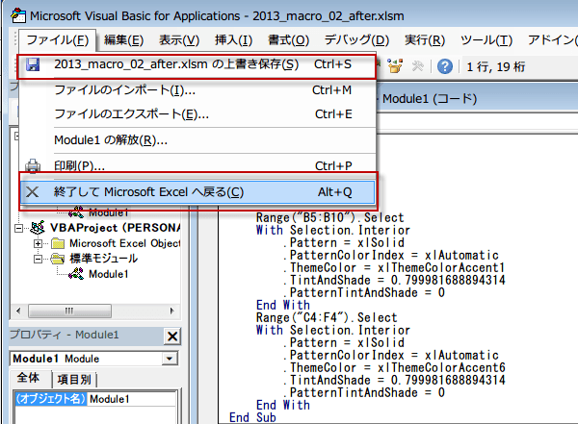The height and width of the screenshot is (424, 578).
Task: Click the help question mark toolbar icon
Action: (444, 66)
